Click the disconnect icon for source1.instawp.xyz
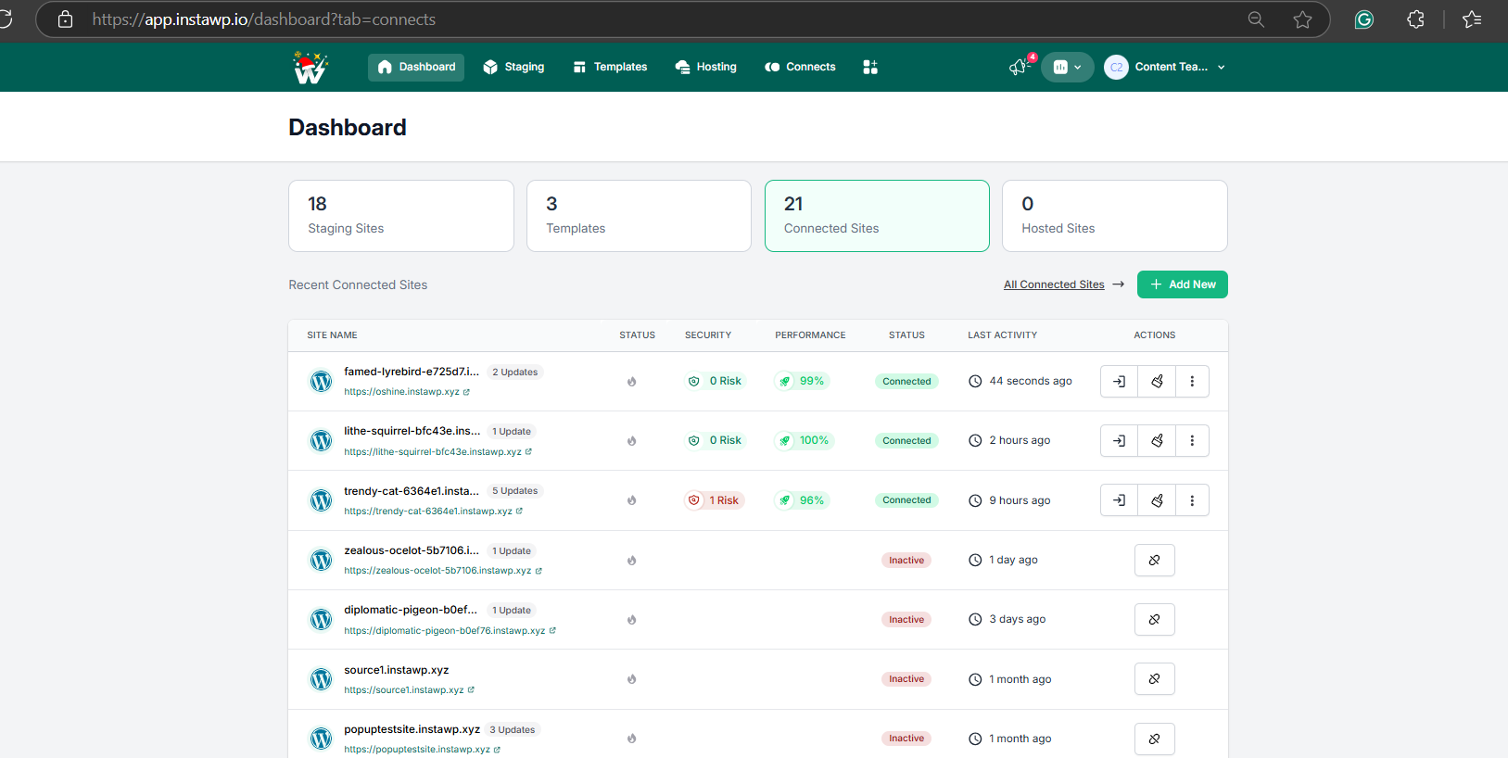Viewport: 1508px width, 758px height. pos(1154,679)
